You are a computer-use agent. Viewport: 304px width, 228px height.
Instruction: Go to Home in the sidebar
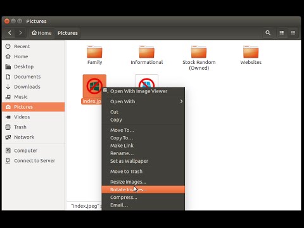34,56
